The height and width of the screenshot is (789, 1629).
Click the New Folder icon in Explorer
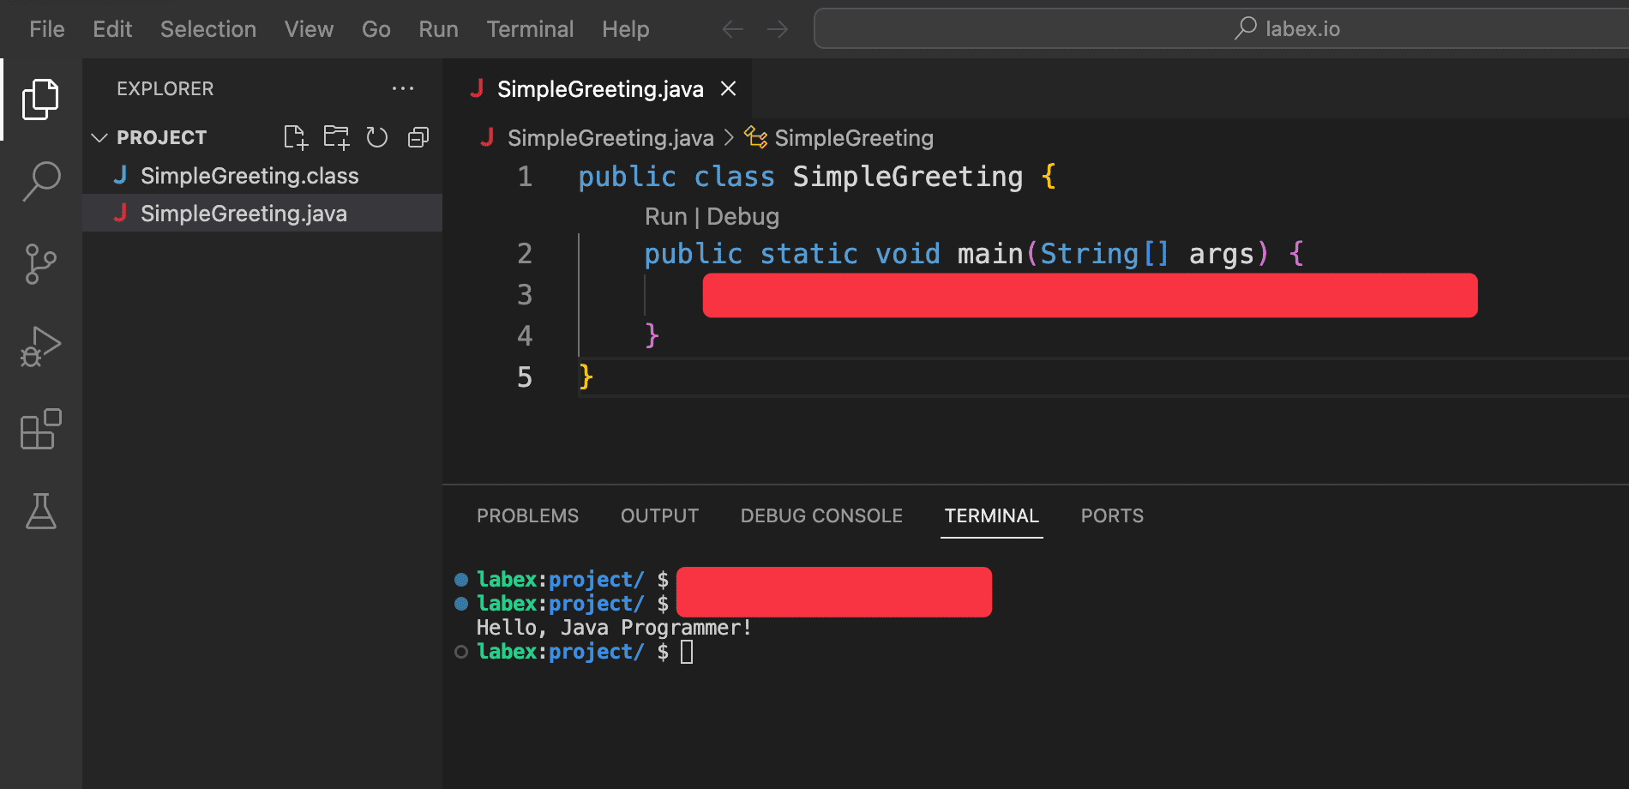click(336, 137)
